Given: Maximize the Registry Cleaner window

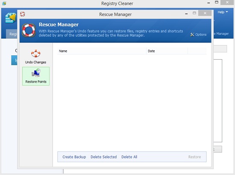Looking at the screenshot, I should 217,2.
